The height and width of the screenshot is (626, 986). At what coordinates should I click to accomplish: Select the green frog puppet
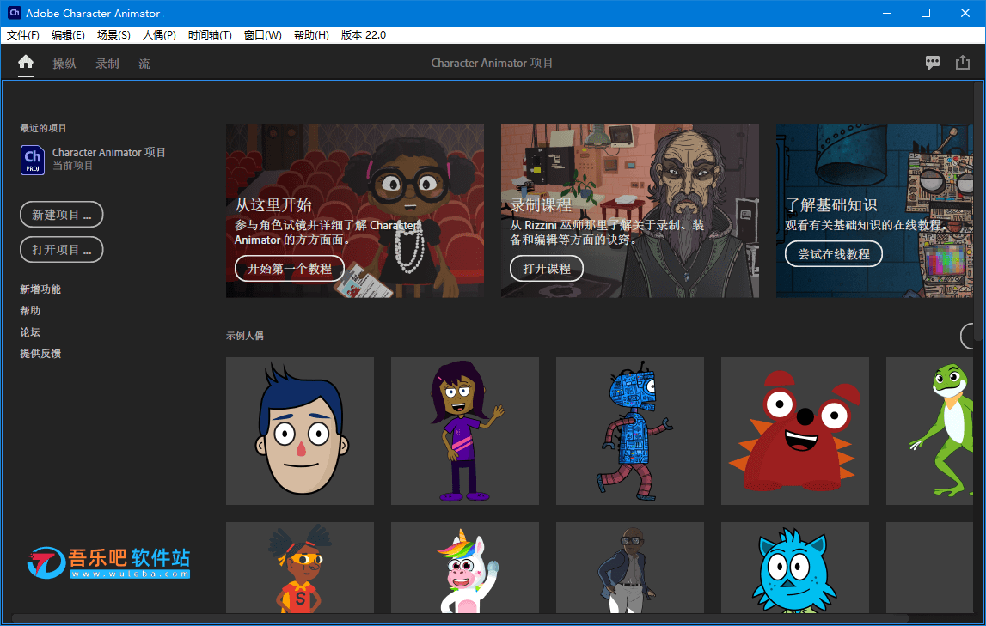[x=929, y=431]
